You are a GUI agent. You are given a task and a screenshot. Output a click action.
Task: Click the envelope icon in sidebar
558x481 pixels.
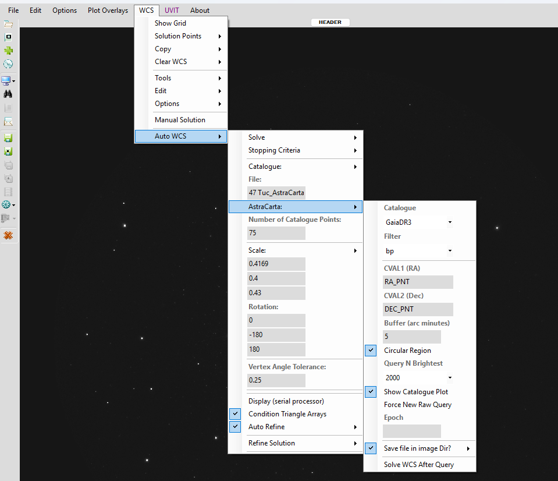click(8, 122)
